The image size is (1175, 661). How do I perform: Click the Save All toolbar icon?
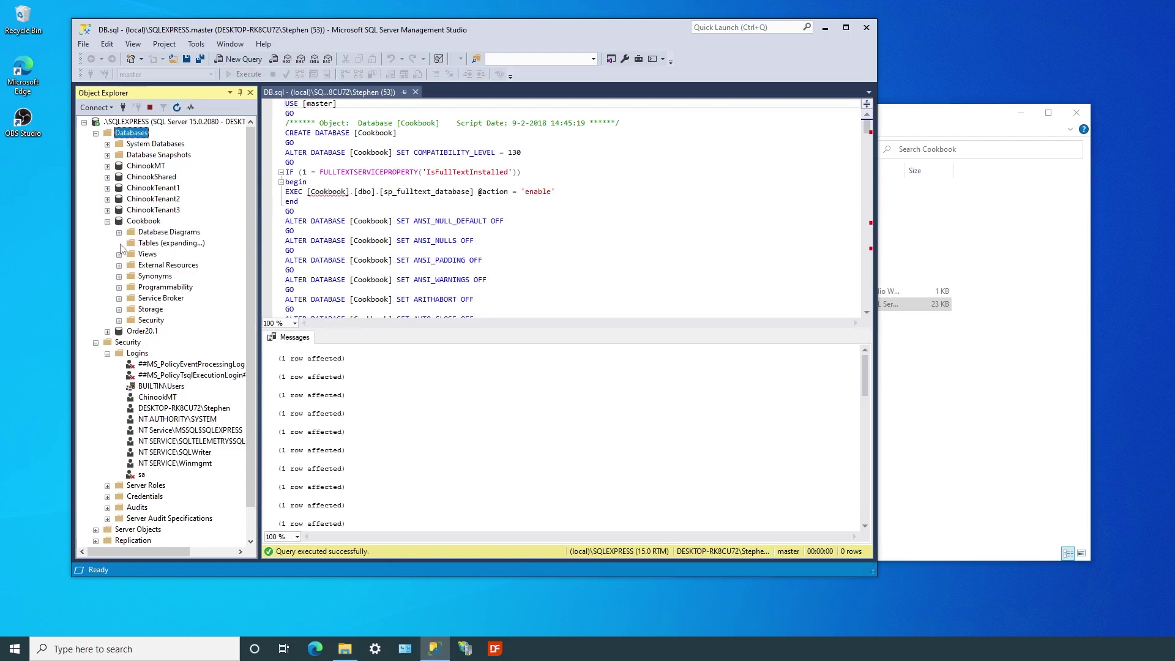(200, 59)
